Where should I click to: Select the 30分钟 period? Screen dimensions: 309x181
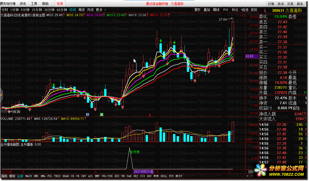[x=49, y=10]
